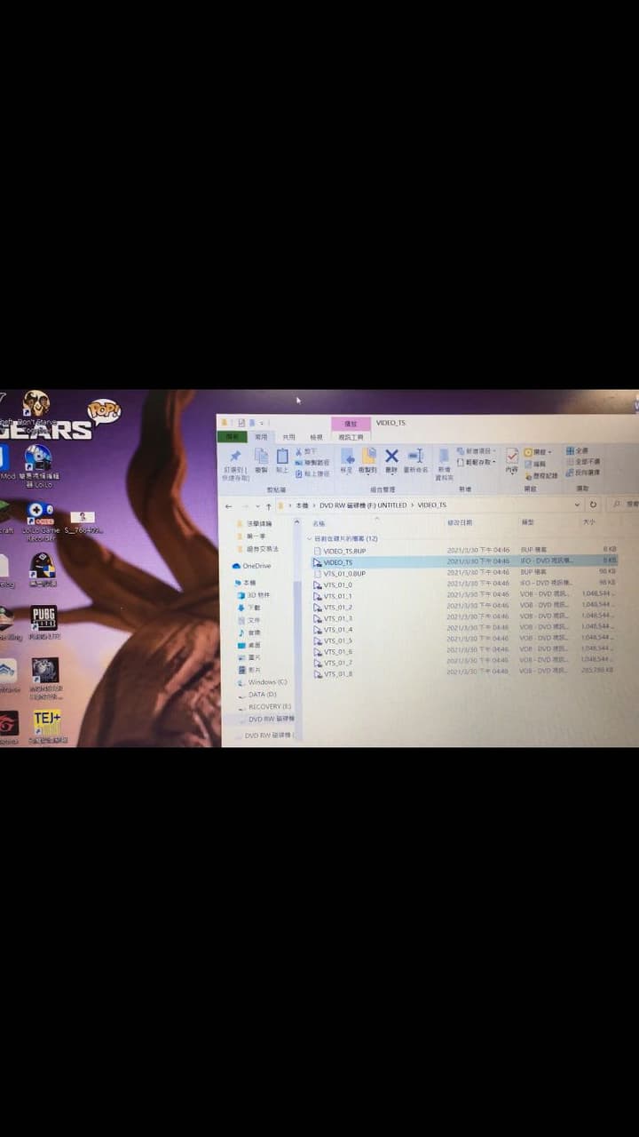Screen dimensions: 639x1137
Task: Open the green File tab
Action: pyautogui.click(x=233, y=437)
